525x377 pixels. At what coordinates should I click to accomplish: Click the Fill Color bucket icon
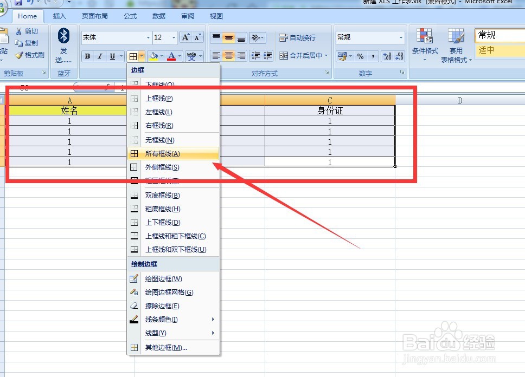[155, 55]
